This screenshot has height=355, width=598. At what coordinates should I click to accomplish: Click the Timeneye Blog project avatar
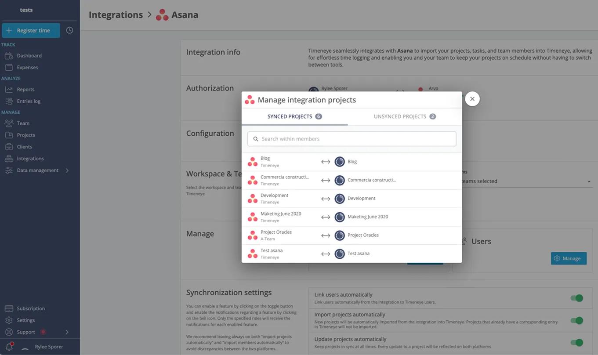[340, 162]
